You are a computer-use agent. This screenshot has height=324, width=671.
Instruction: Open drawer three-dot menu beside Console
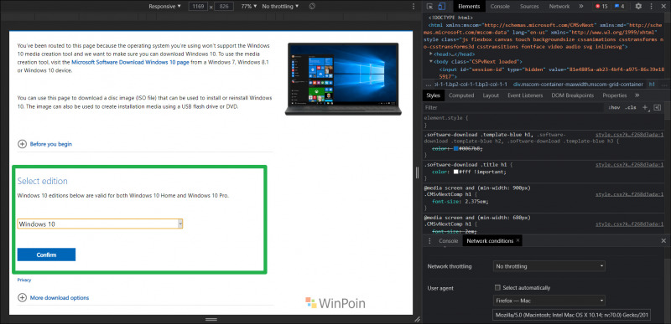point(429,241)
